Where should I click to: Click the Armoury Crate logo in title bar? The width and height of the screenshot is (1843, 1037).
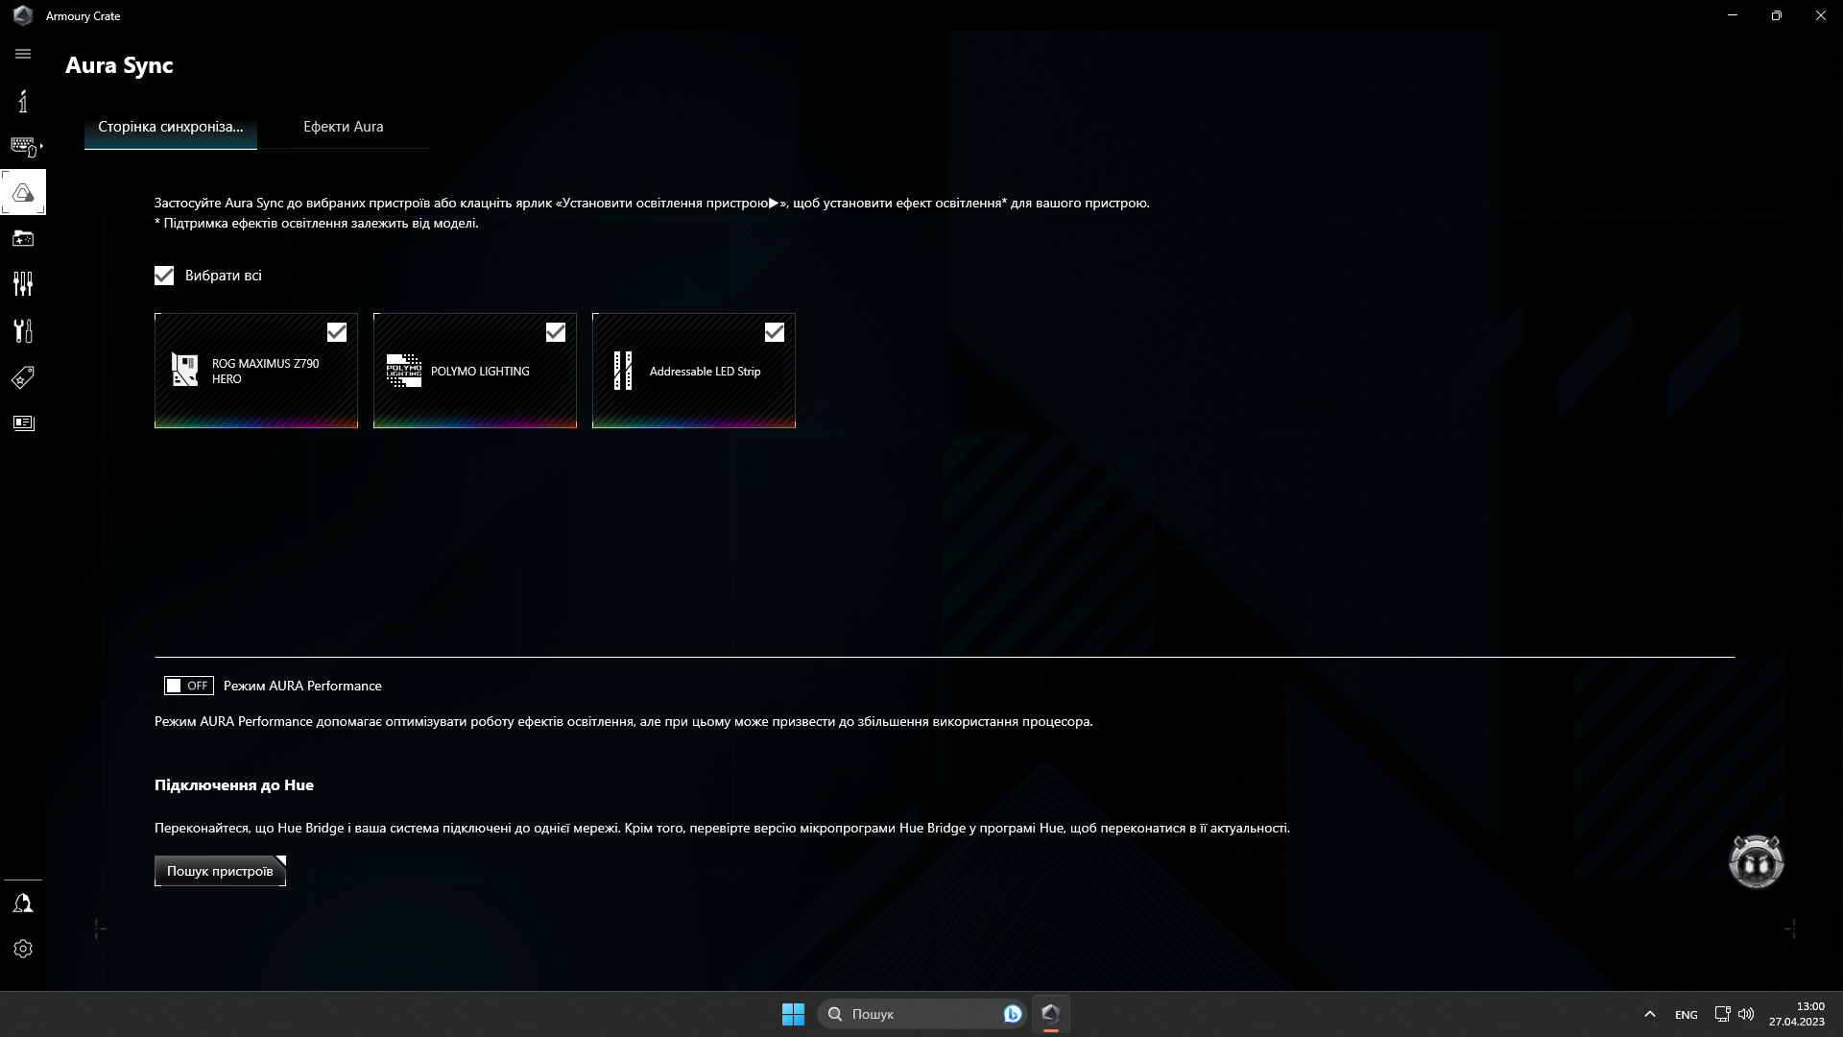pos(23,15)
